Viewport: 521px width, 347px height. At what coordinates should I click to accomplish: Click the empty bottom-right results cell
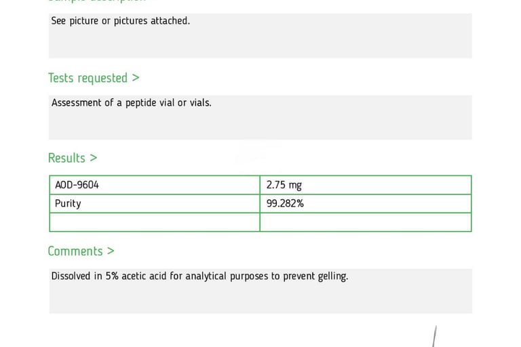tap(365, 222)
